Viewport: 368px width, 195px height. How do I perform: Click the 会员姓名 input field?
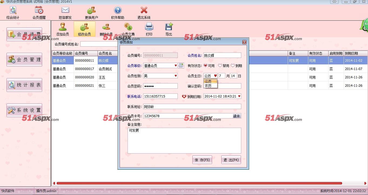tap(222, 55)
